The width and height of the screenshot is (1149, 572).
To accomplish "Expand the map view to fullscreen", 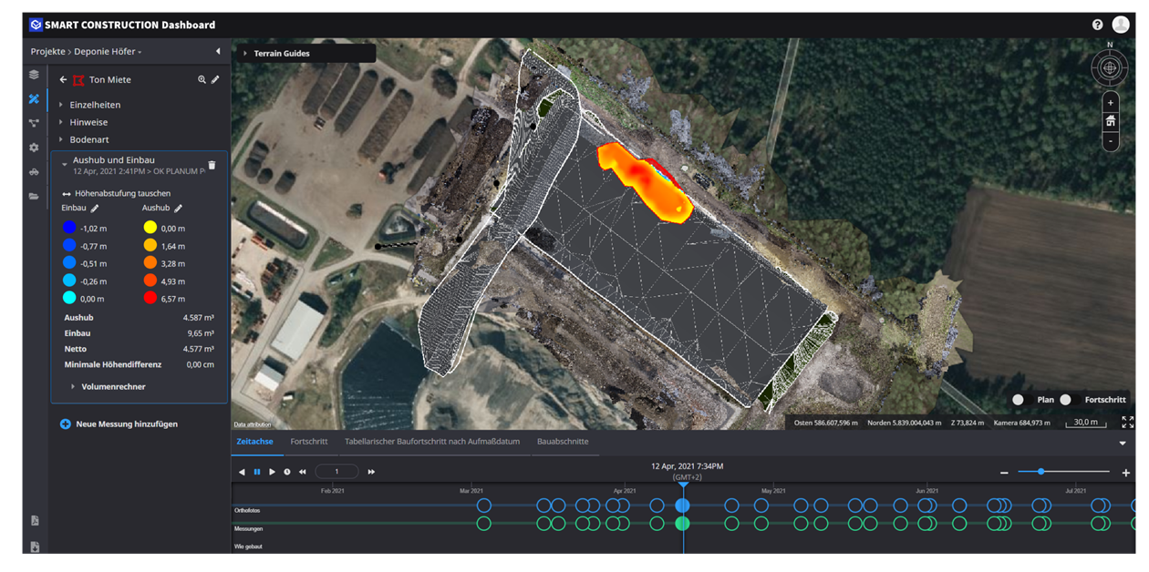I will [1128, 422].
